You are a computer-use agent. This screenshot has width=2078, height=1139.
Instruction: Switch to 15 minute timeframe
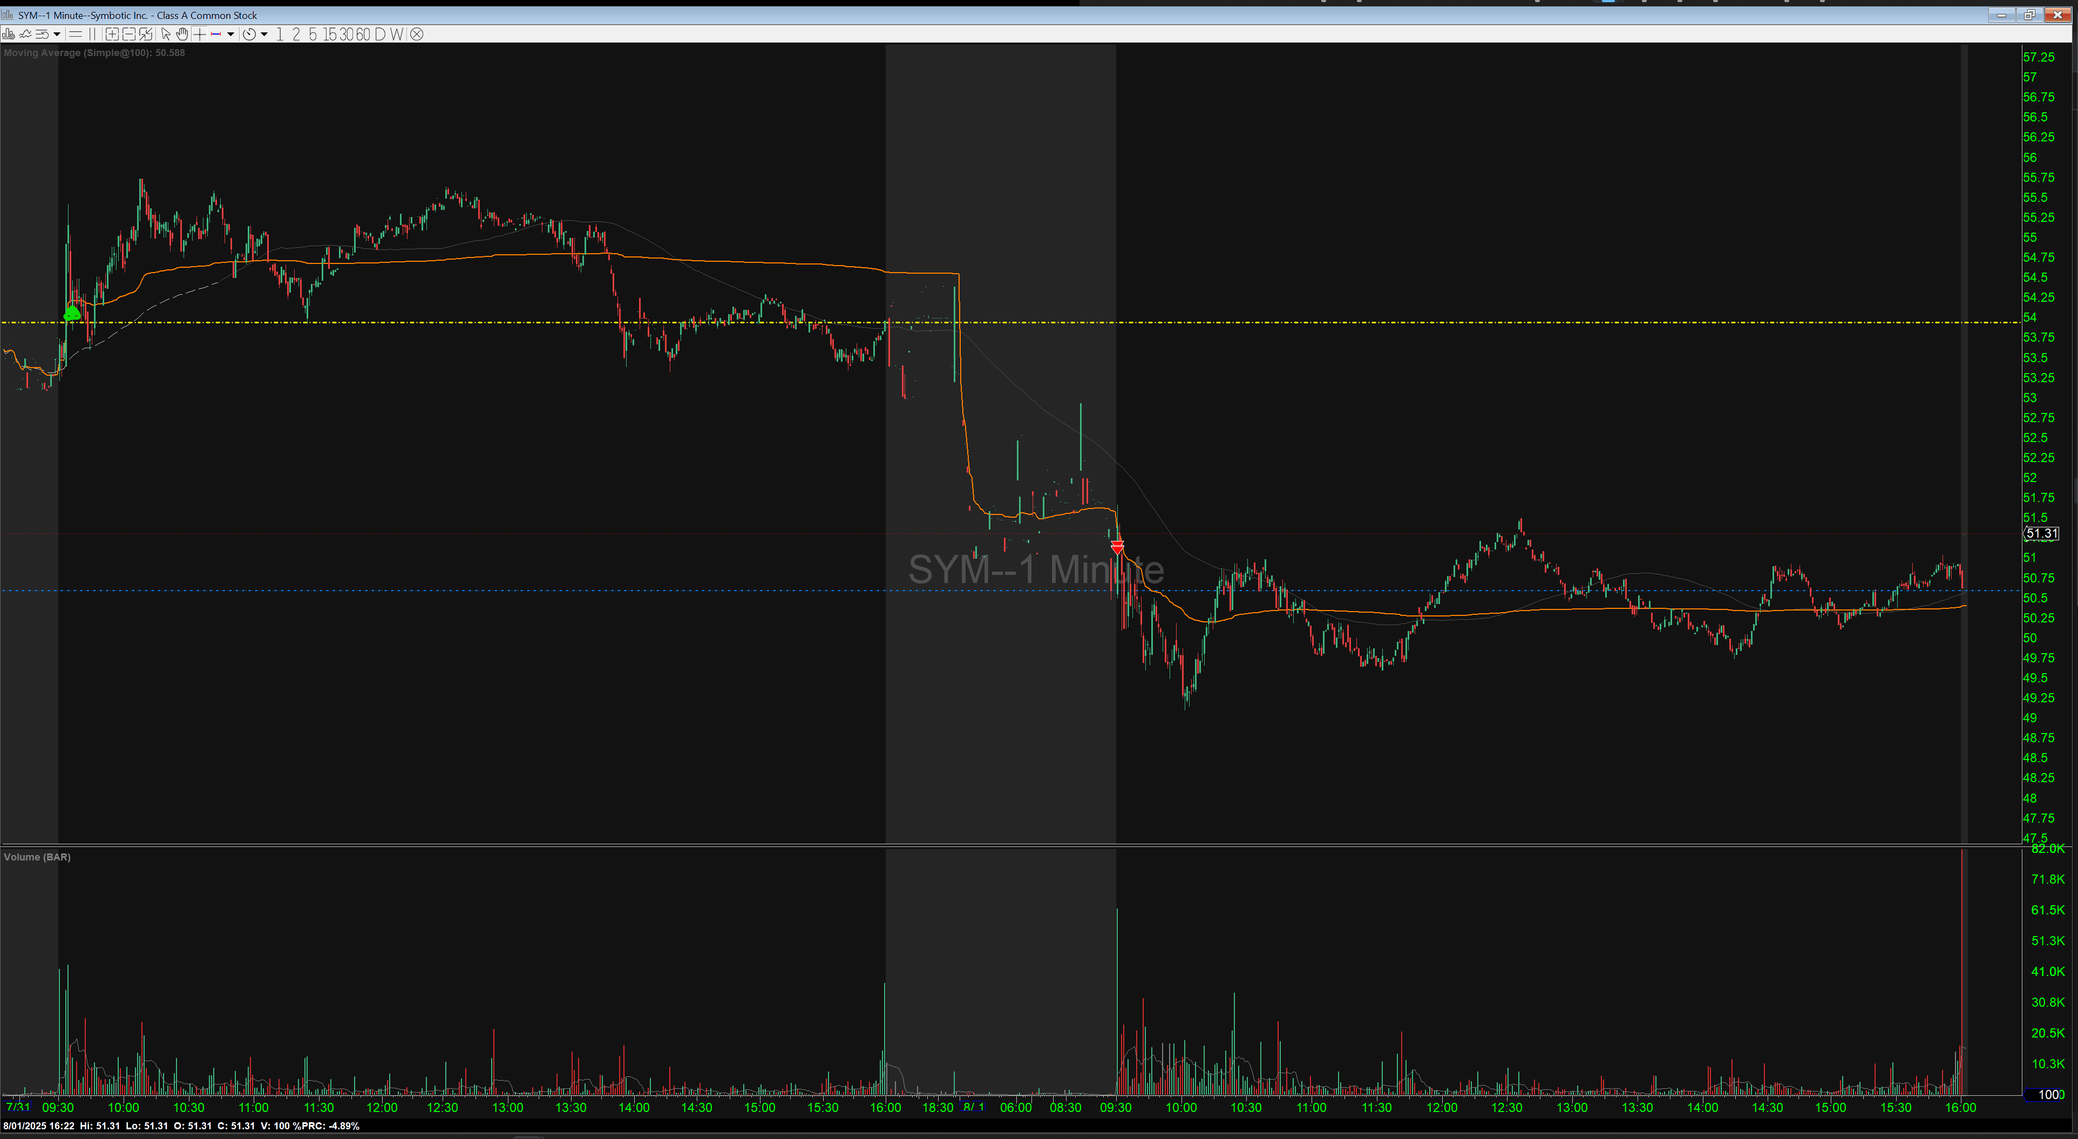pos(330,34)
